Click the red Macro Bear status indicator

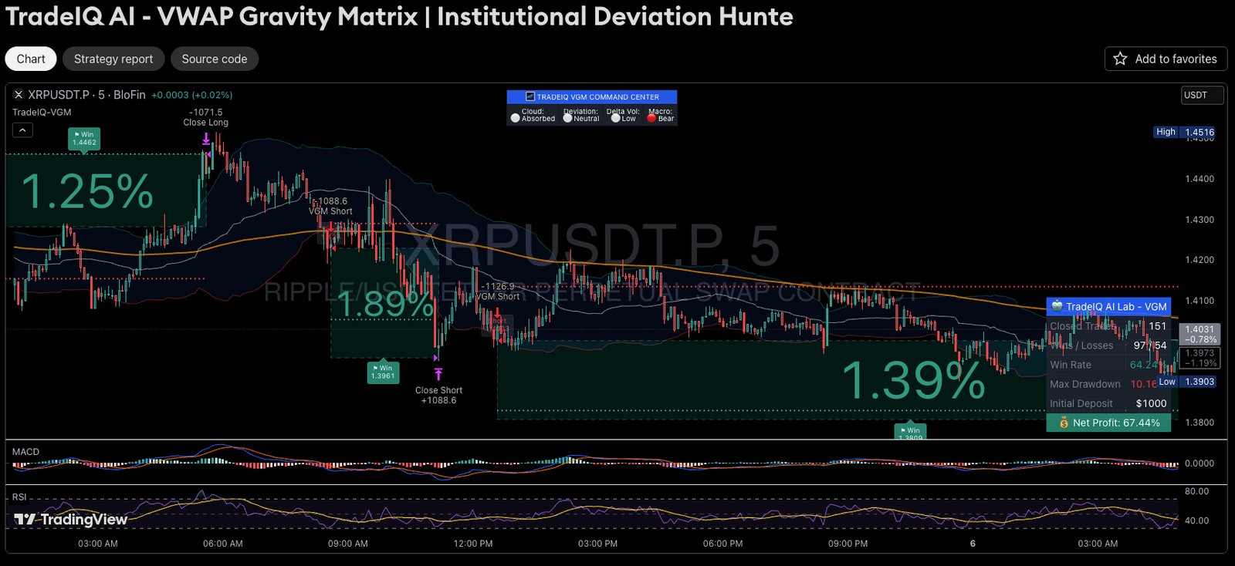pos(651,118)
